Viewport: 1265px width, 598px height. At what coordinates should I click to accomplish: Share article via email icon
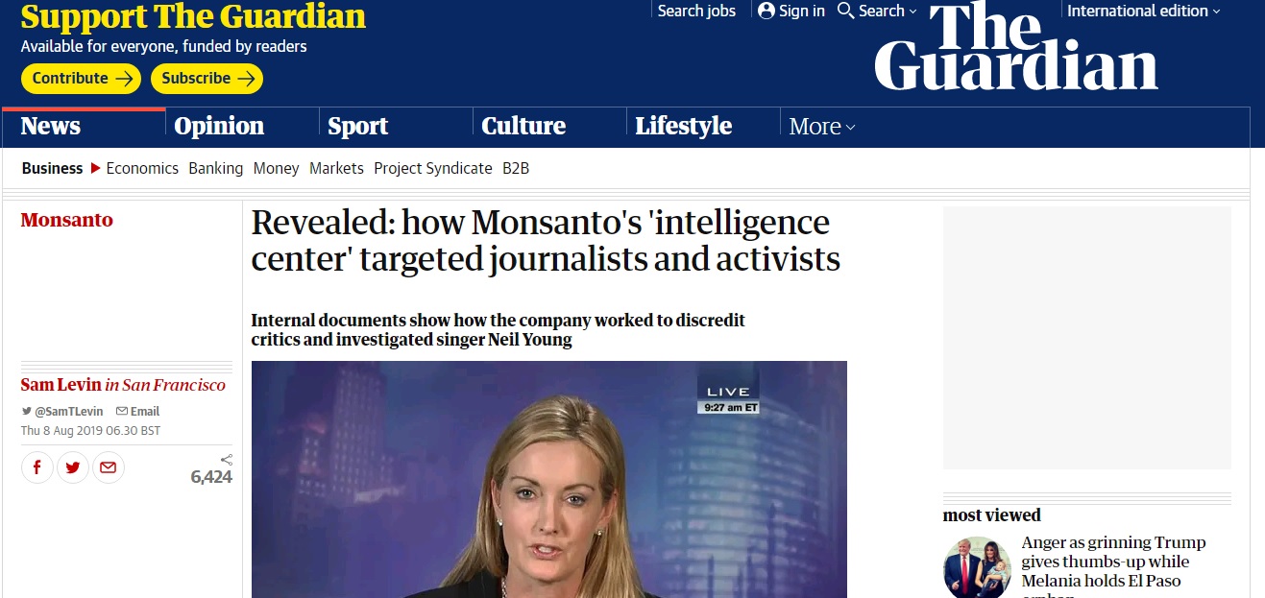coord(108,467)
